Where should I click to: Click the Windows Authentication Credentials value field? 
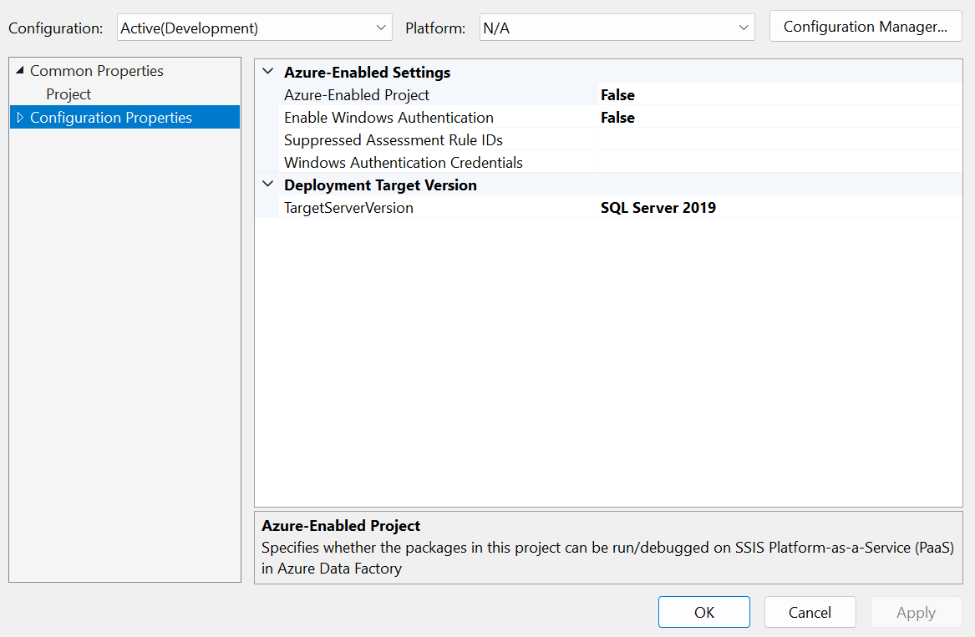(779, 163)
